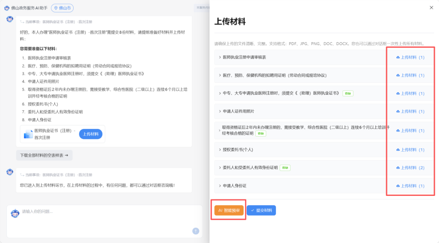The height and width of the screenshot is (243, 439).
Task: Click cloud icon in 申请人证件用照片 upload link
Action: tap(398, 111)
